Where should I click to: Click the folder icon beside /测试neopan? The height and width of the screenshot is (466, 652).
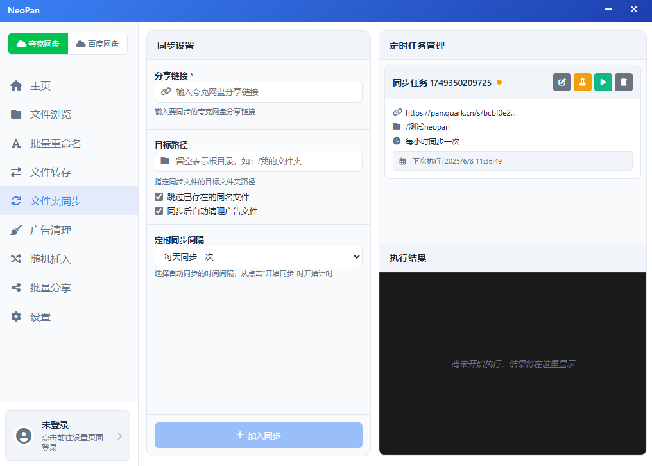coord(397,126)
